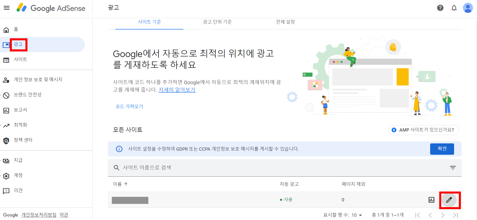
Task: Click the 계정 gear icon
Action: (x=6, y=176)
